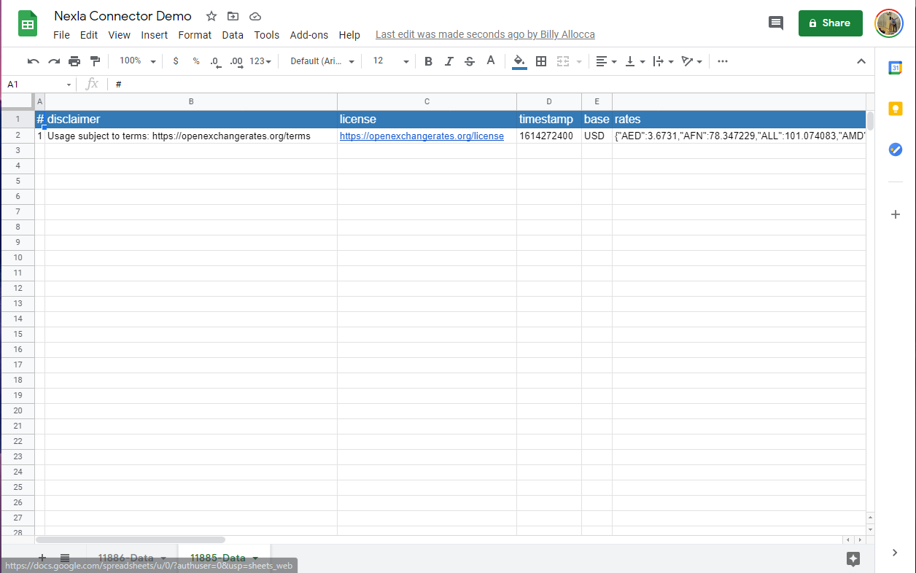Open the Insert menu

tap(155, 35)
